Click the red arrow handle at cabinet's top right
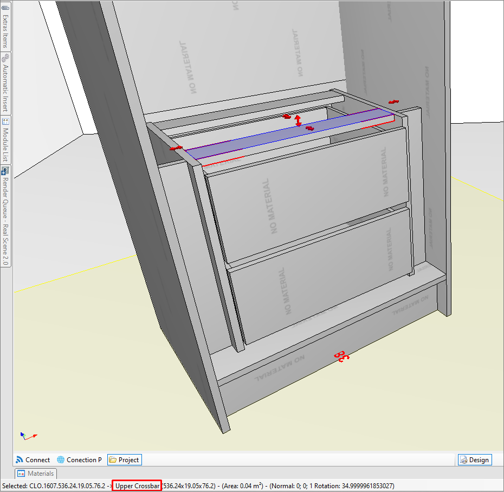Image resolution: width=504 pixels, height=492 pixels. [393, 101]
